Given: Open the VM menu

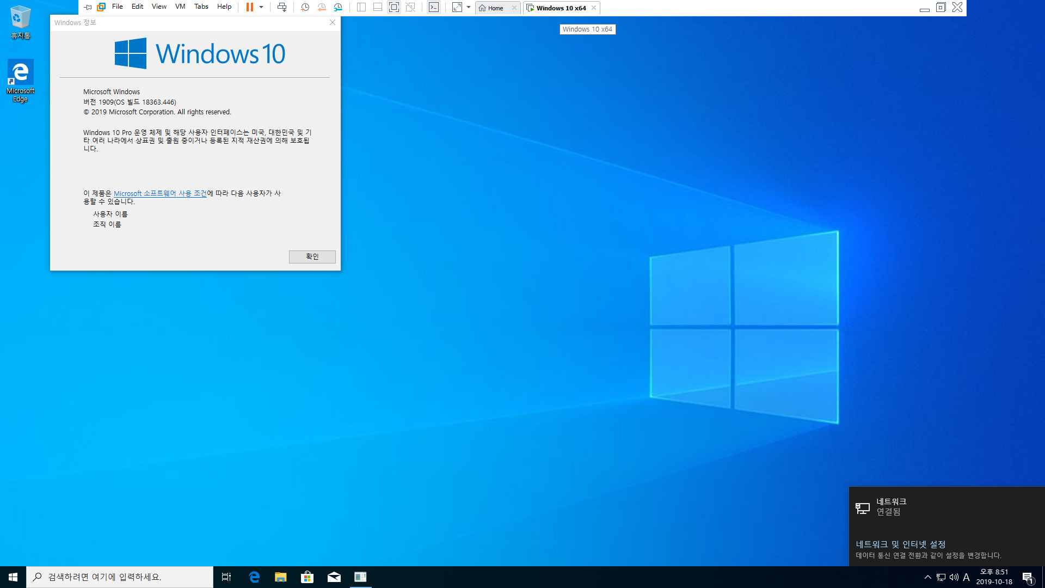Looking at the screenshot, I should [x=180, y=7].
